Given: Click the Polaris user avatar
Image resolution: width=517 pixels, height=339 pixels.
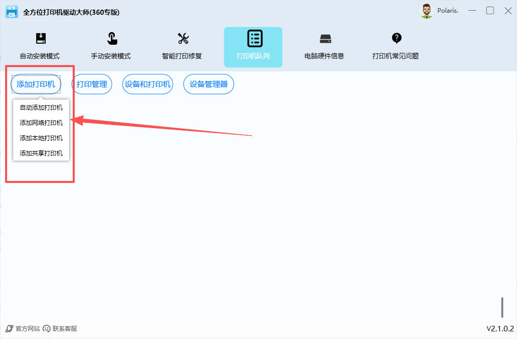Looking at the screenshot, I should [x=427, y=11].
